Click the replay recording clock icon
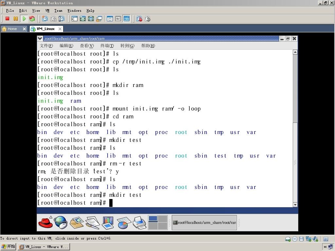 (x=148, y=19)
